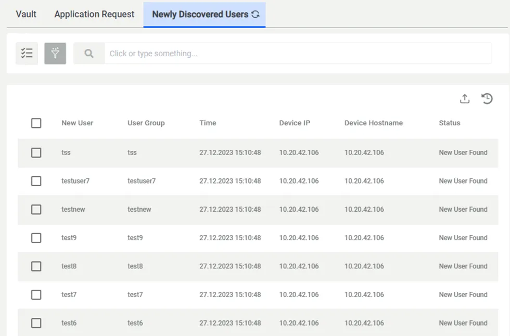The height and width of the screenshot is (336, 510).
Task: Sort by the Device Hostname column header
Action: [374, 123]
